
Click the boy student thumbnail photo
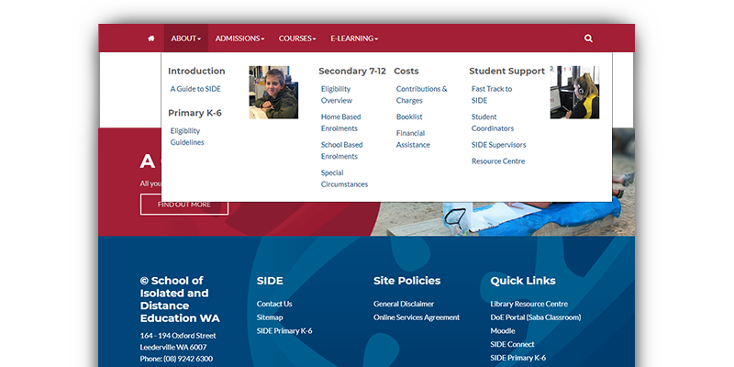(x=273, y=93)
